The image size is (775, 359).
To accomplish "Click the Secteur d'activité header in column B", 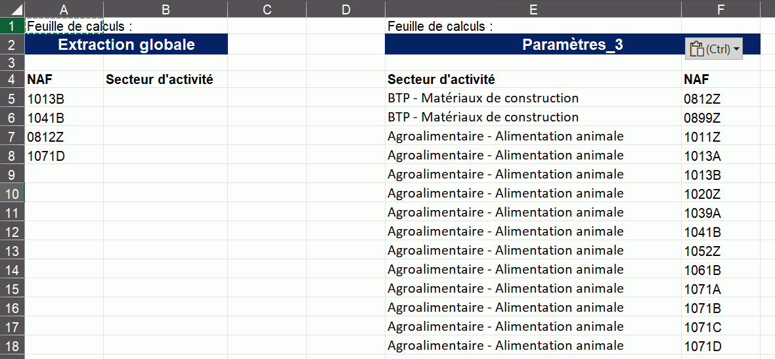I will [160, 79].
